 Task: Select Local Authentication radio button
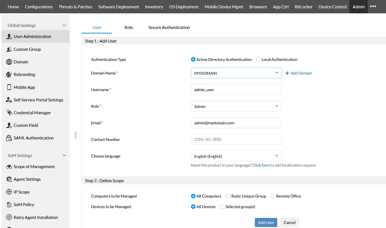(x=258, y=59)
